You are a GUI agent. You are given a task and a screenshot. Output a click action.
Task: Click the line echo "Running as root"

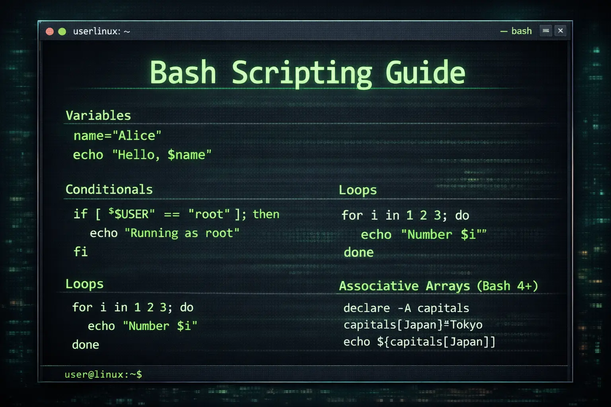click(165, 233)
